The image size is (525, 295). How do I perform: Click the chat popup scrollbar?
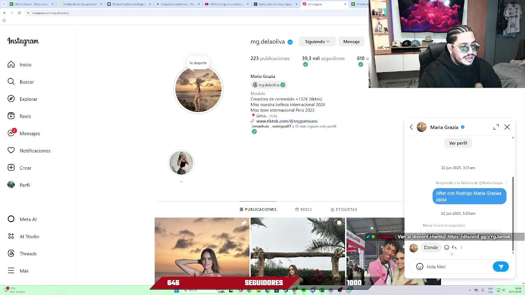coord(513,213)
